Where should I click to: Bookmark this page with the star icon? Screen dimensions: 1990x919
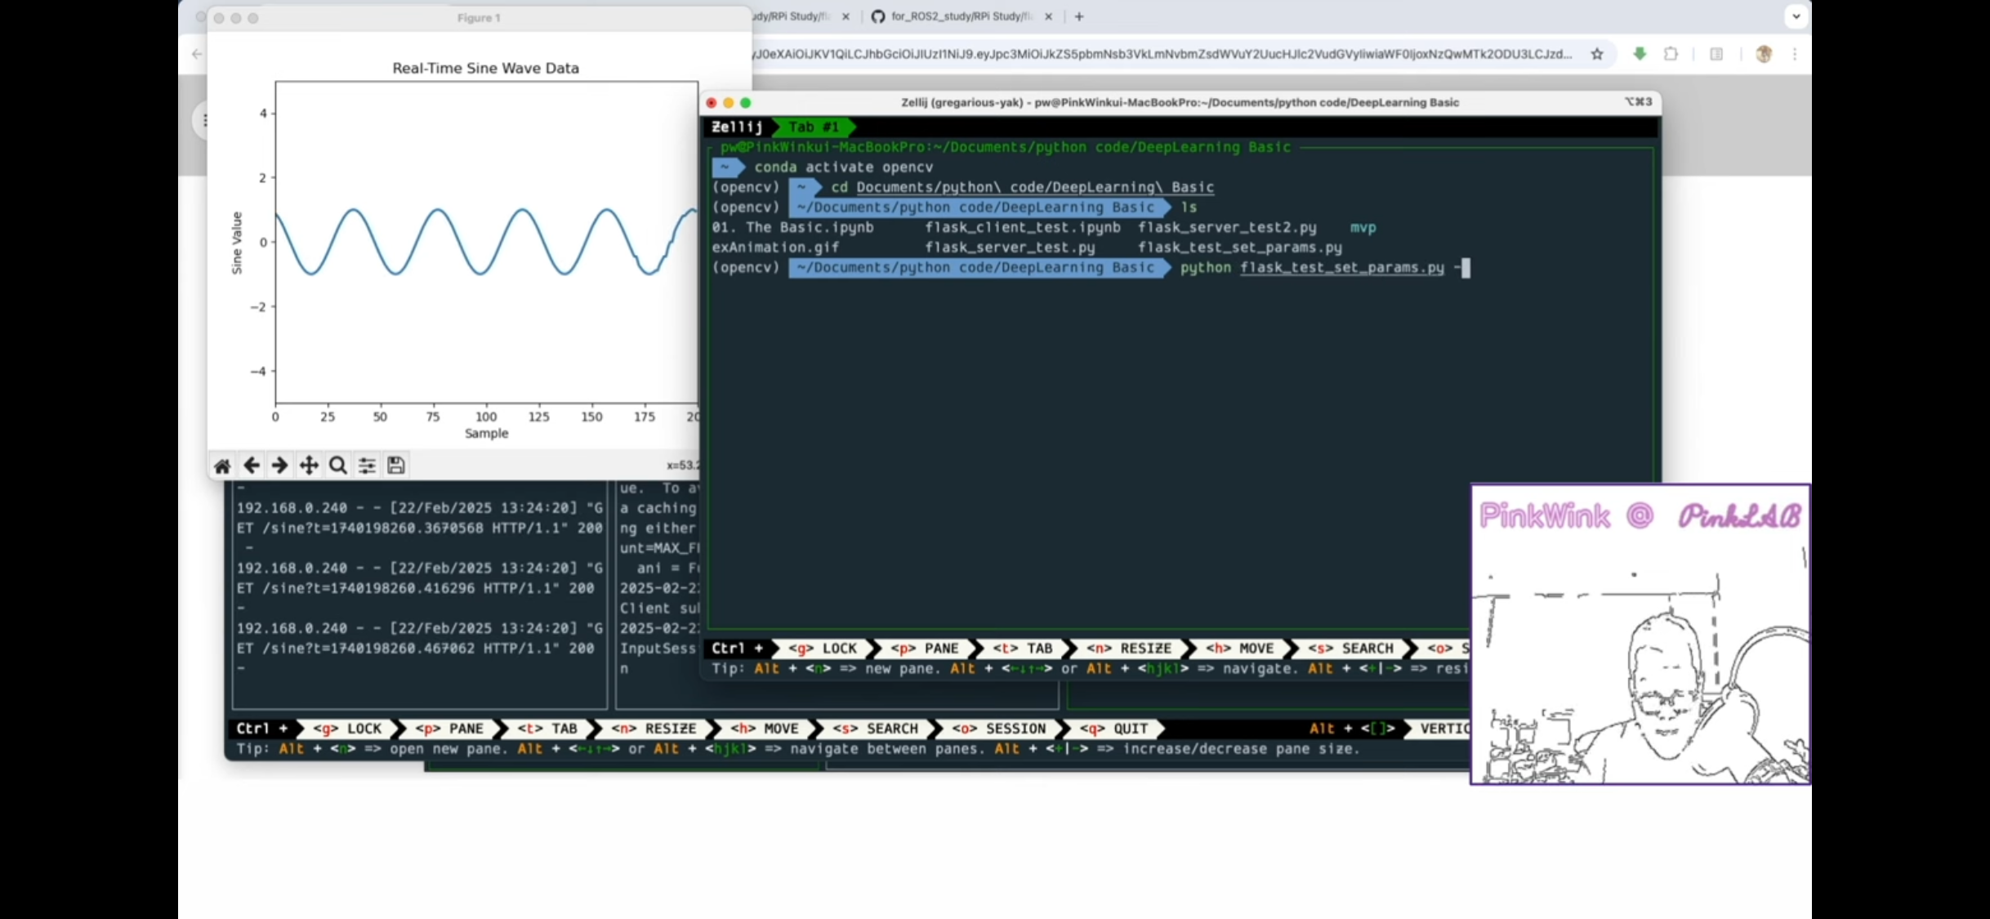coord(1597,54)
